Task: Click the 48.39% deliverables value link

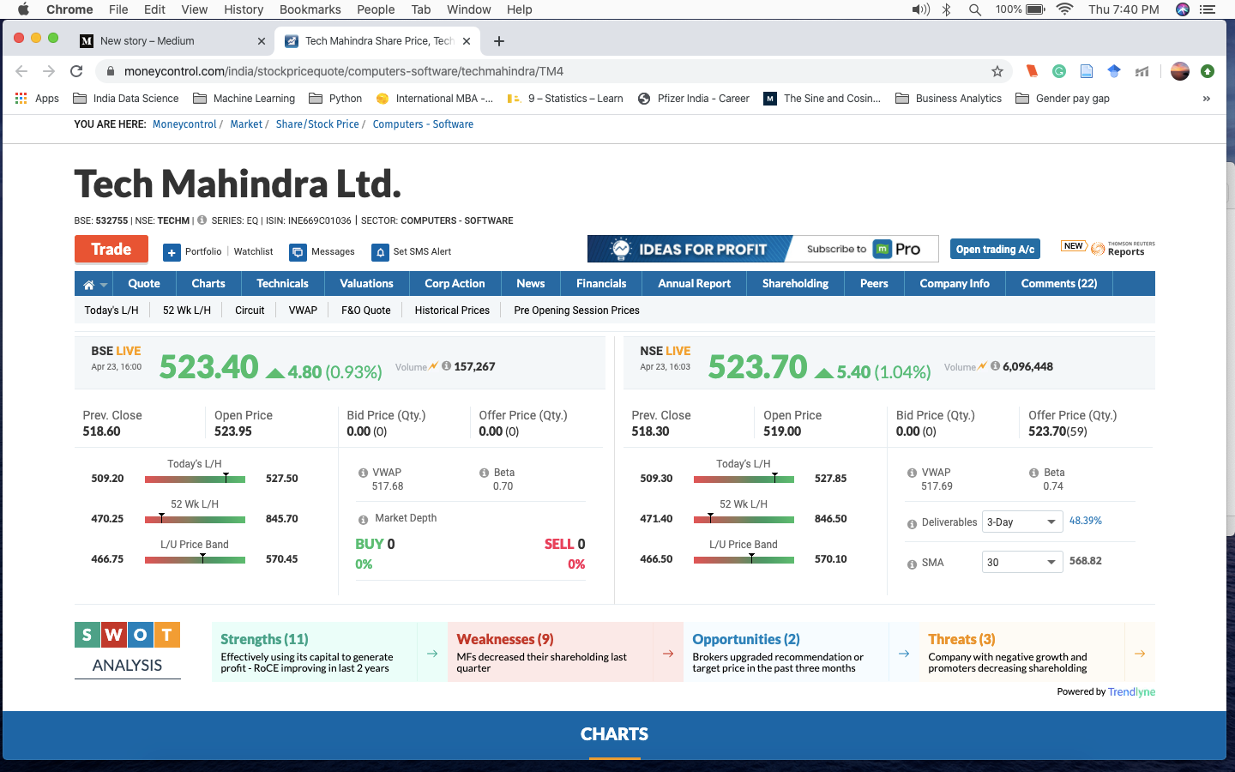Action: 1085,521
